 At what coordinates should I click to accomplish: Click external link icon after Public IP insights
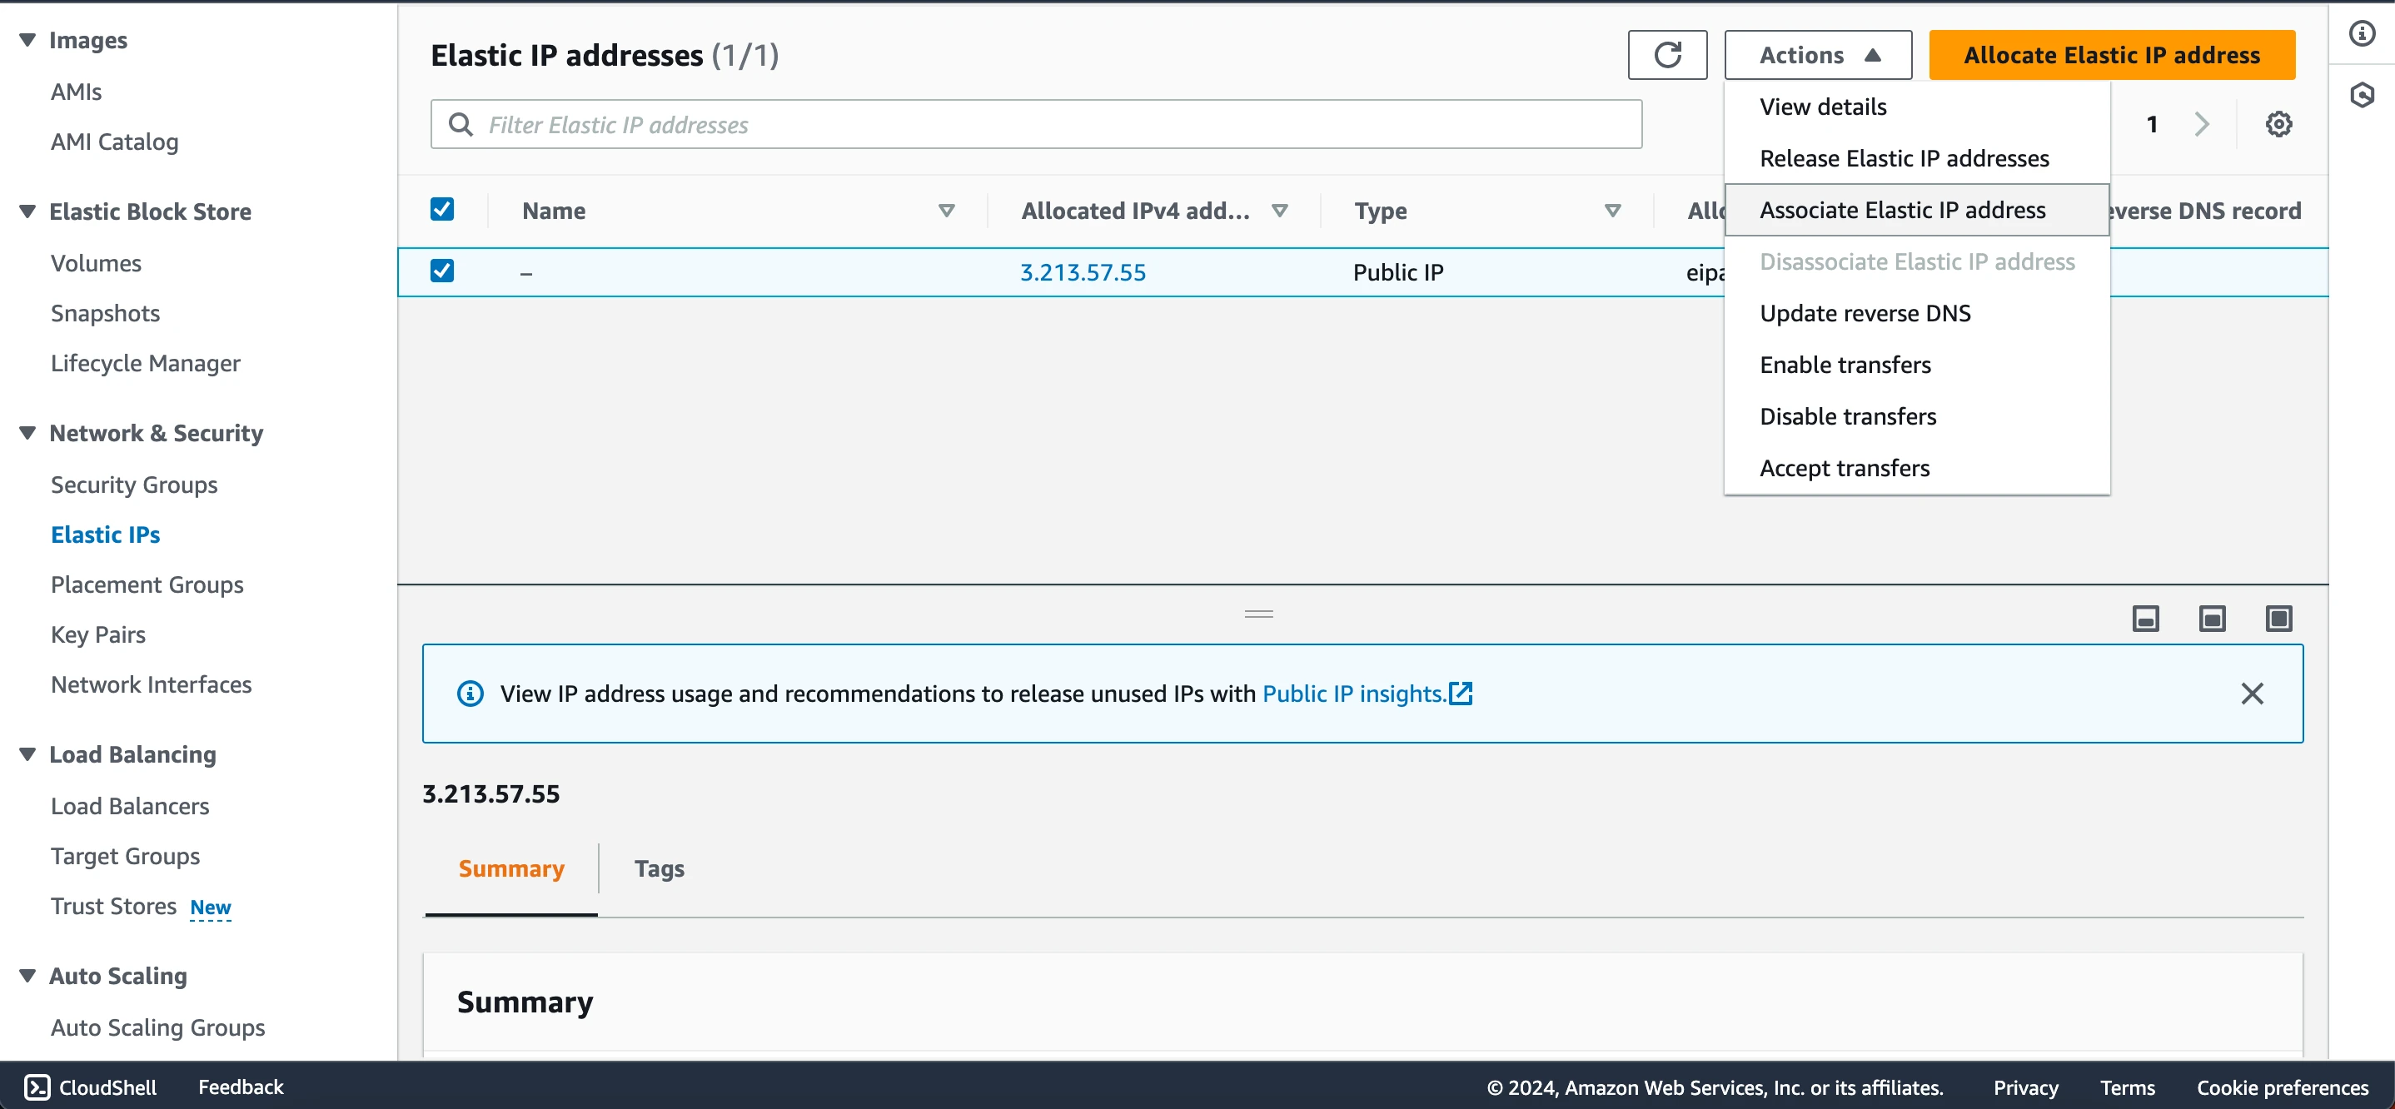click(x=1461, y=694)
